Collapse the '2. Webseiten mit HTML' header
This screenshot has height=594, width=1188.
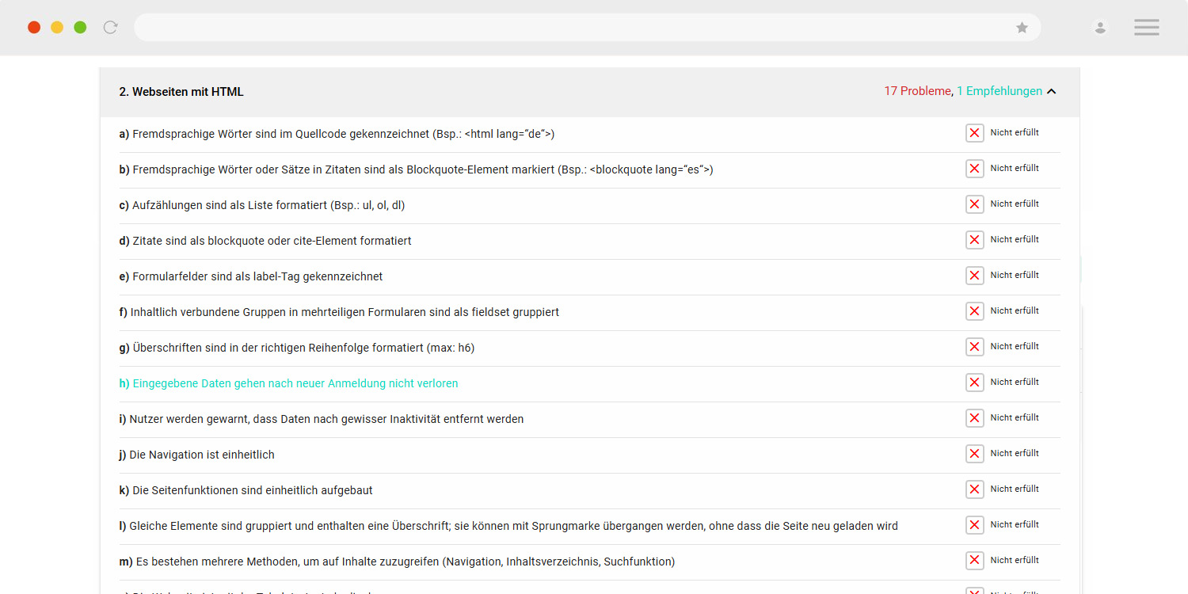[x=589, y=92]
